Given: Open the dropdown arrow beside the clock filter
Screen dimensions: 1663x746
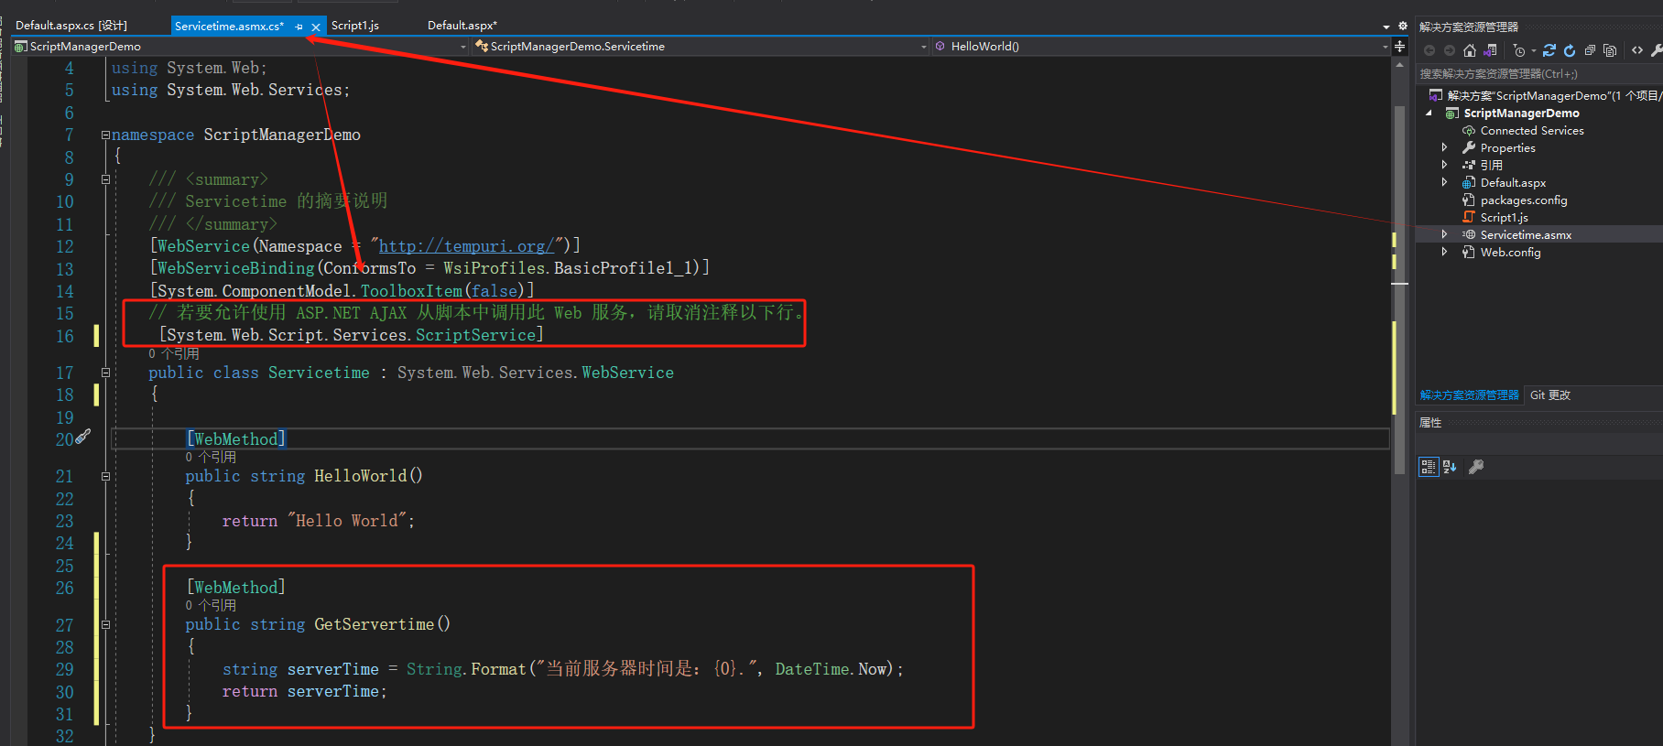Looking at the screenshot, I should [x=1533, y=50].
